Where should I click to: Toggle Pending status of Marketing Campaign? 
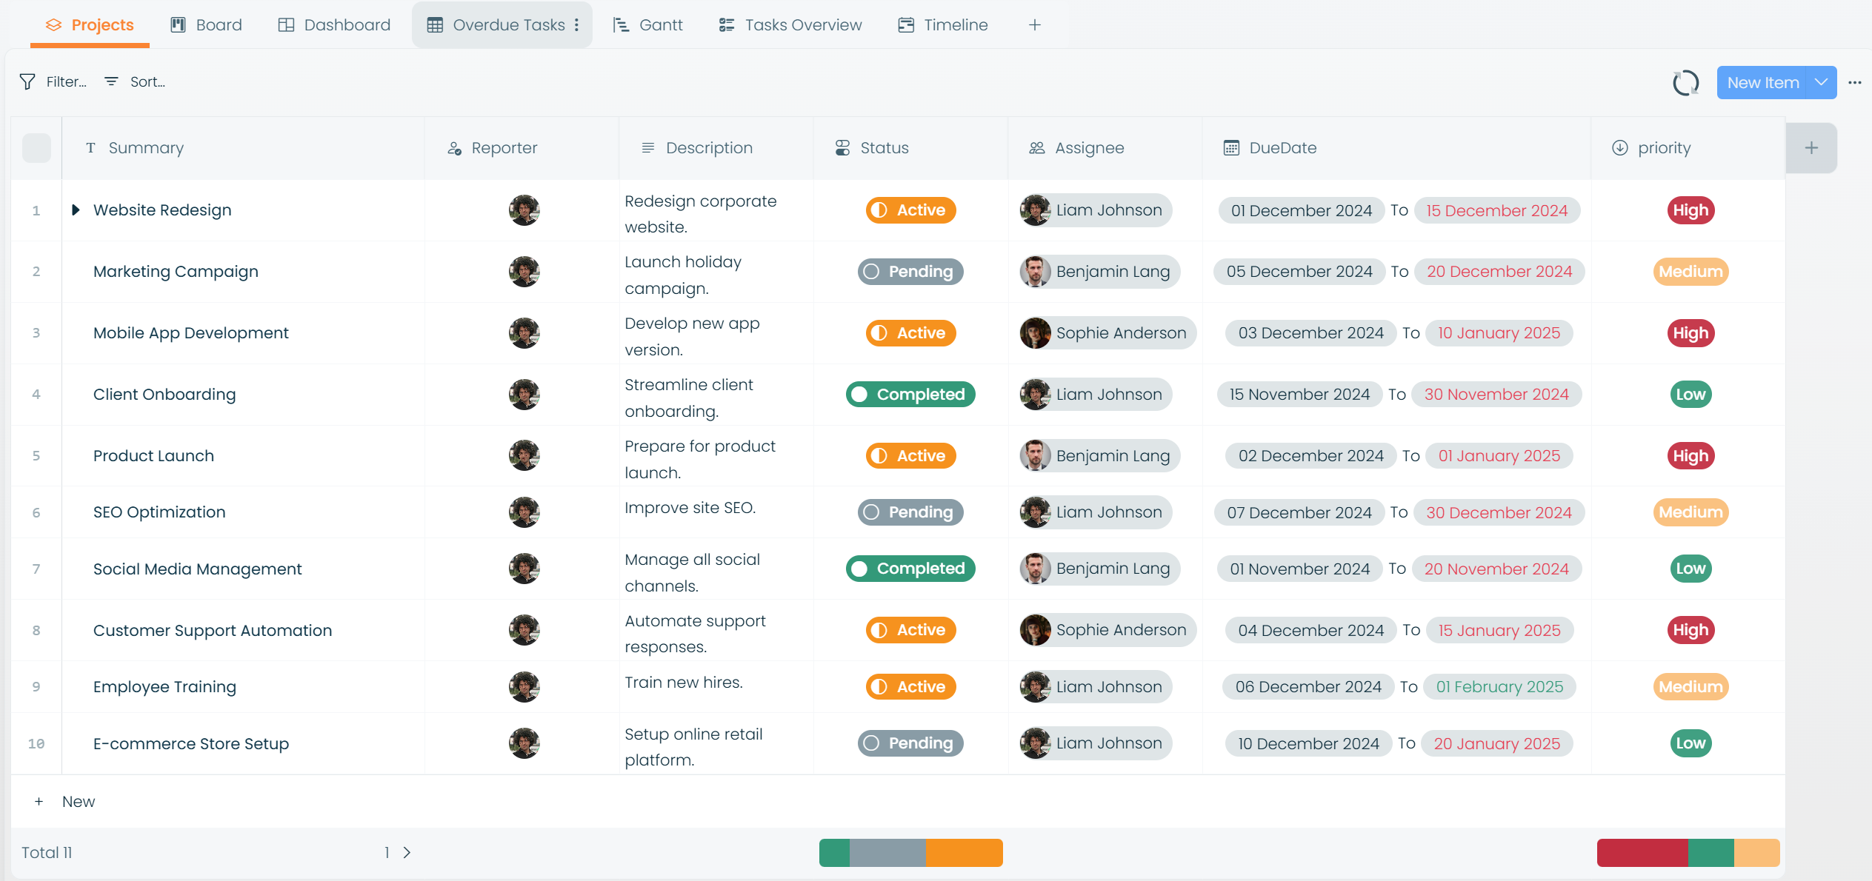pos(910,272)
